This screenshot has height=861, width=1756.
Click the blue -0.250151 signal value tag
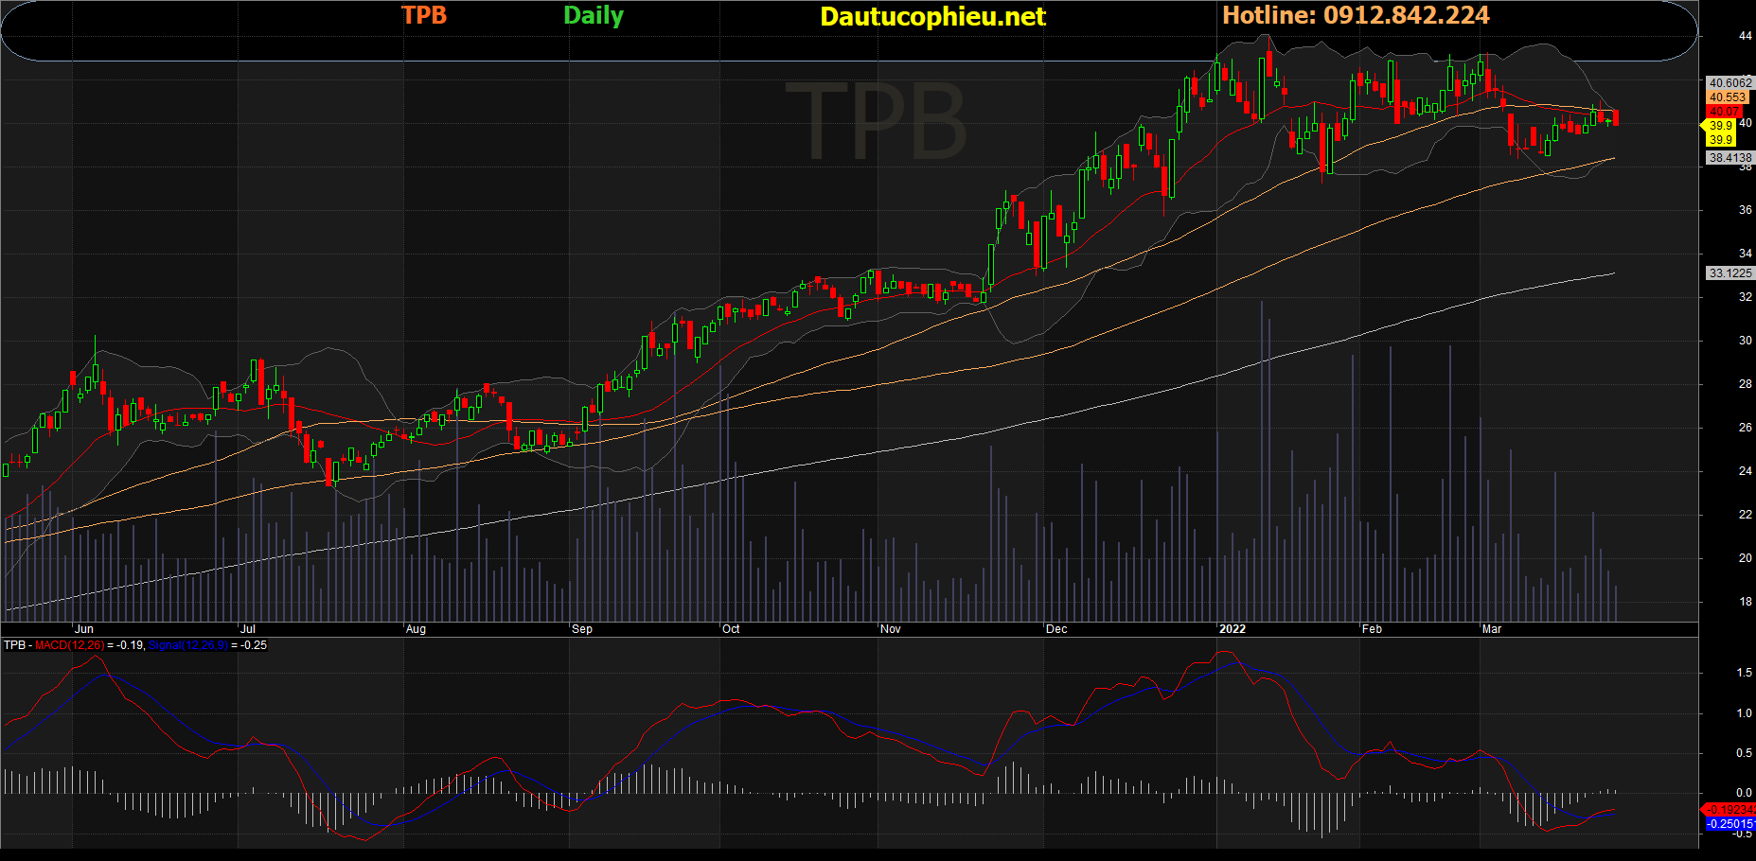tap(1729, 824)
